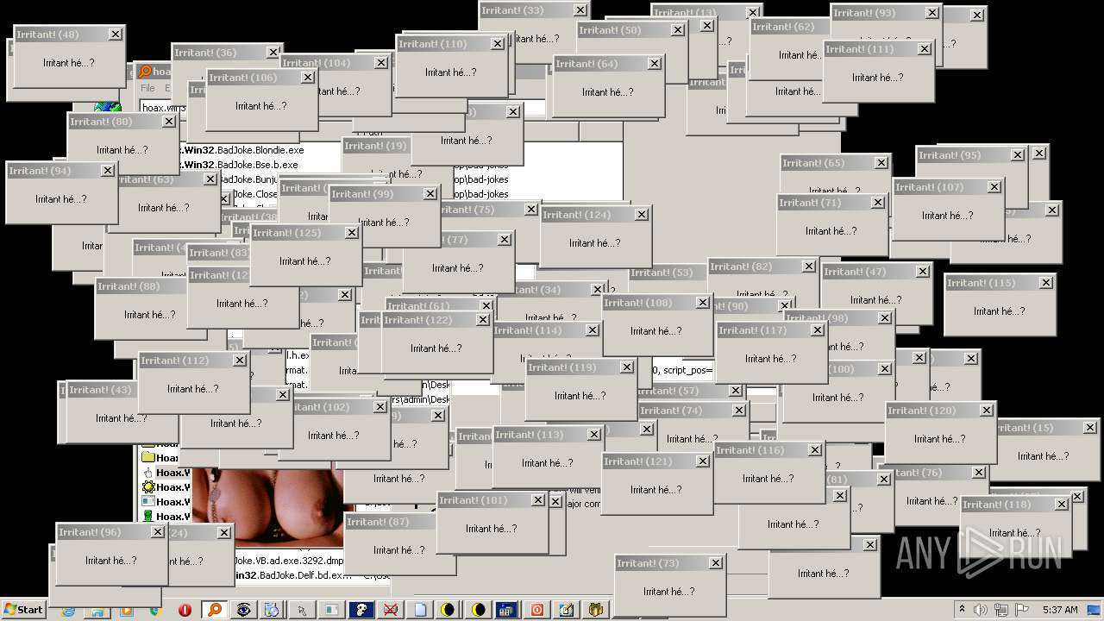Viewport: 1104px width, 621px height.
Task: Close the Irritant! (99) popup
Action: click(430, 194)
